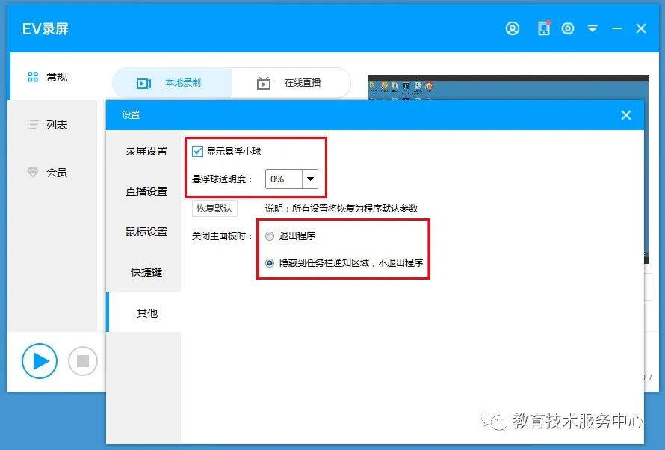665x450 pixels.
Task: Click the 设置 dialog title
Action: click(131, 115)
